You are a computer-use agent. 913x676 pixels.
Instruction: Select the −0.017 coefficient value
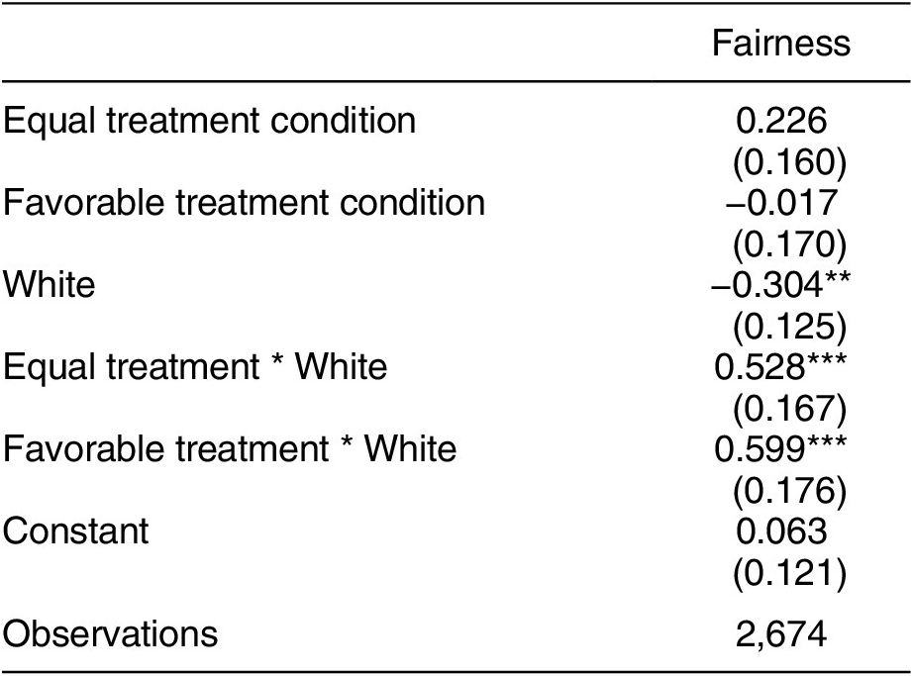click(780, 203)
